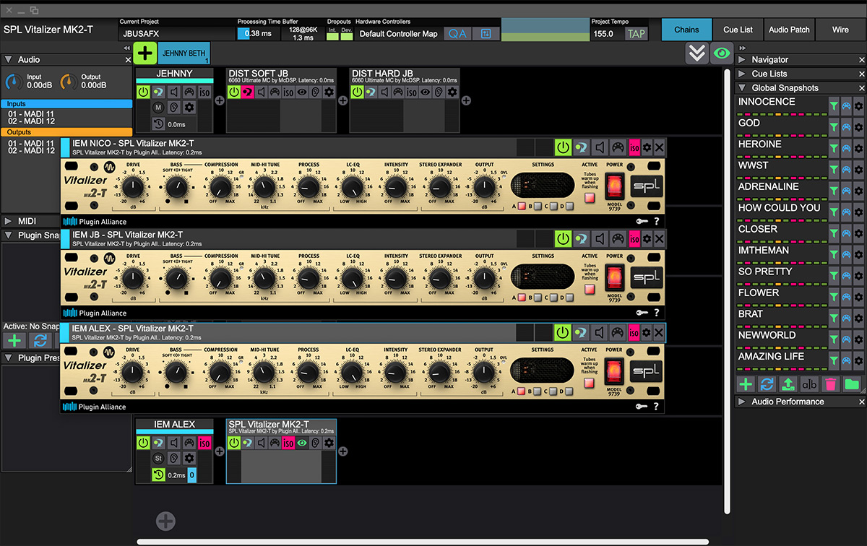867x546 pixels.
Task: Add a plugin after DIST HARD JB
Action: (466, 100)
